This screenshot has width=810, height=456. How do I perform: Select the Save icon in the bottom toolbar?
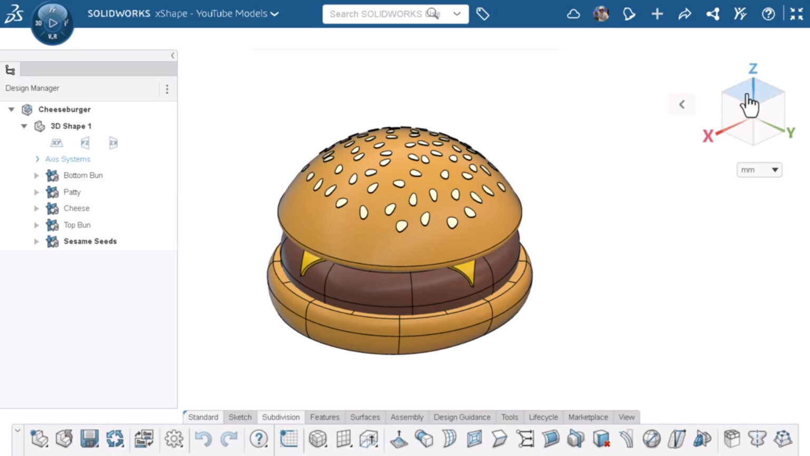90,439
